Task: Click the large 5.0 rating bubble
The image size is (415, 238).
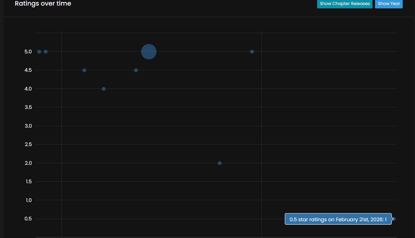Action: click(x=149, y=52)
